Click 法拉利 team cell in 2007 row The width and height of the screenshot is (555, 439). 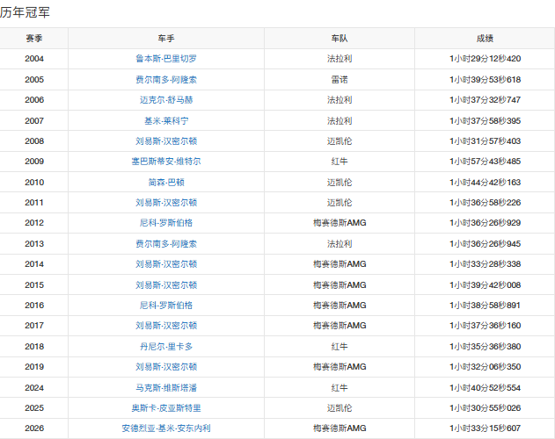(x=340, y=121)
